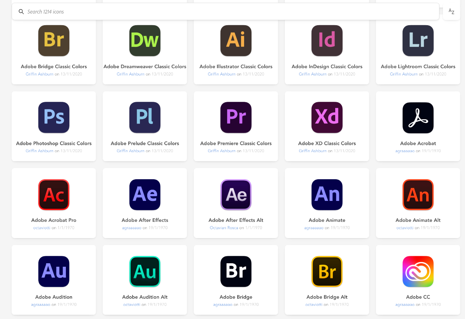Choose the Adobe InDesign Classic Colors icon

point(327,41)
